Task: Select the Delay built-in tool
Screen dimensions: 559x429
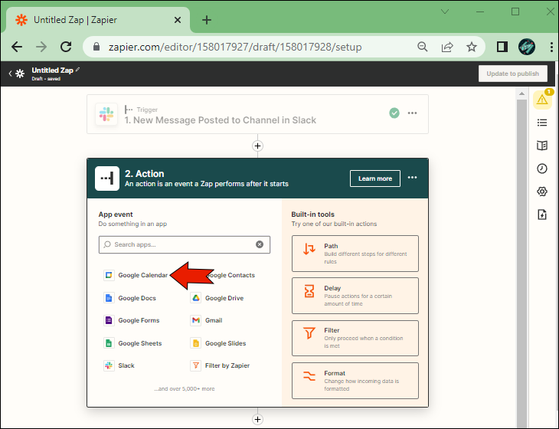Action: 355,296
